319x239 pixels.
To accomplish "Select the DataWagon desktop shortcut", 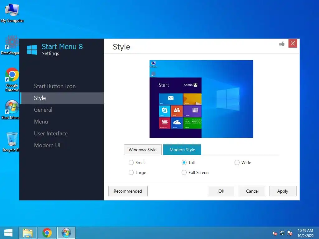I will point(10,45).
